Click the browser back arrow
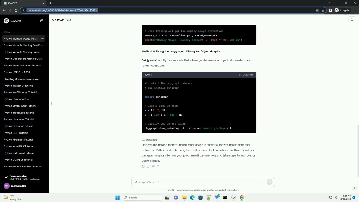The height and width of the screenshot is (202, 359). tap(4, 10)
